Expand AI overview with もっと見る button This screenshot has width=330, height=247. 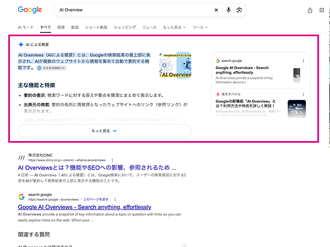coord(105,131)
